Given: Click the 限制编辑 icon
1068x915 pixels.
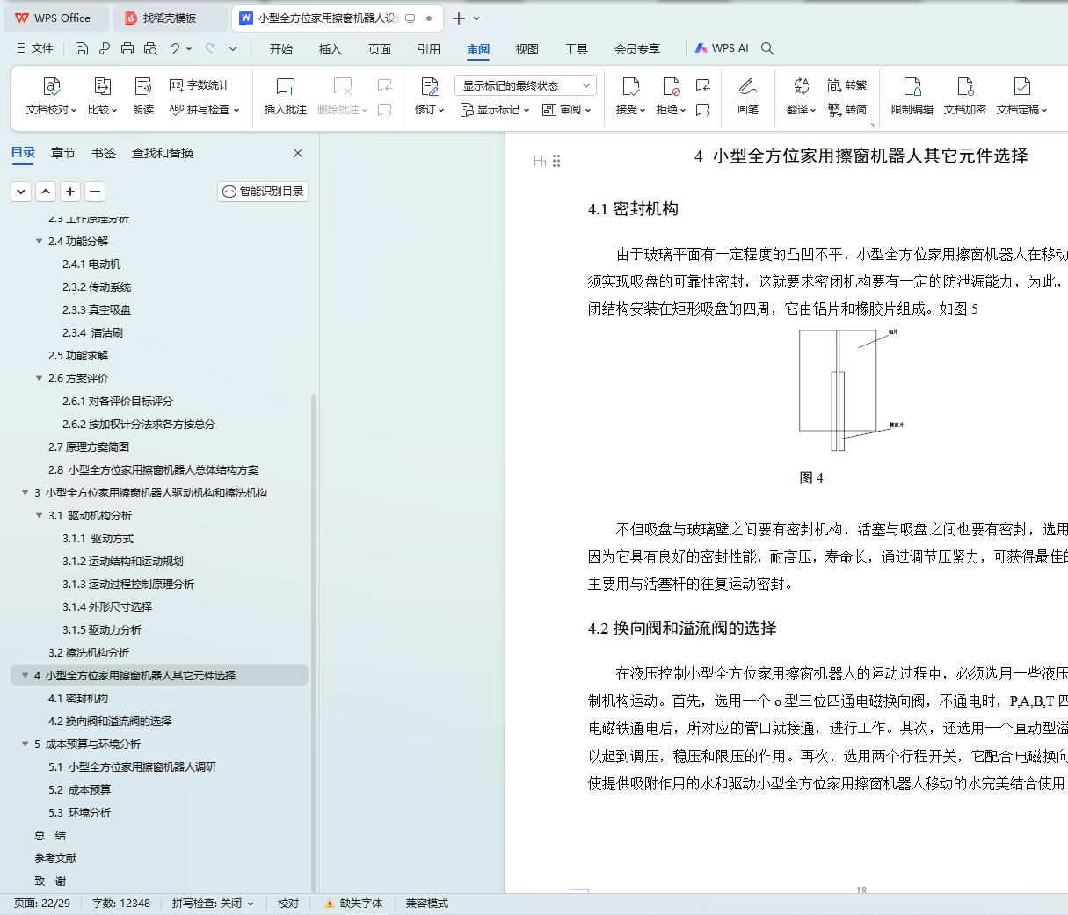Looking at the screenshot, I should click(912, 86).
